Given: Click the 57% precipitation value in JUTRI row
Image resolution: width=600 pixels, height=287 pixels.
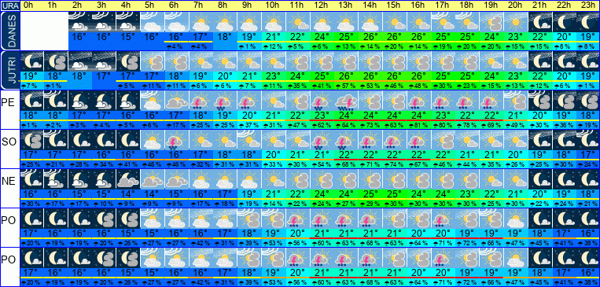Looking at the screenshot, I should click(x=346, y=86).
